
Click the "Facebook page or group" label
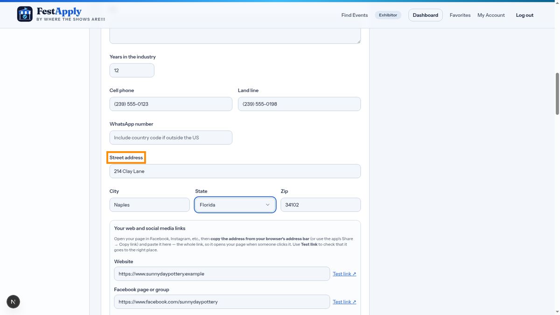coord(142,290)
